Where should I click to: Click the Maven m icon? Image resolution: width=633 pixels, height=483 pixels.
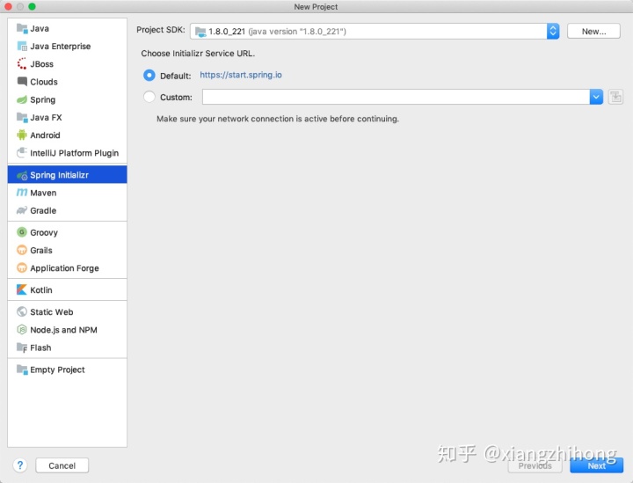tap(22, 193)
